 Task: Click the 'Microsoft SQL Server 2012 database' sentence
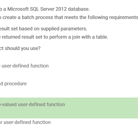(x=45, y=9)
